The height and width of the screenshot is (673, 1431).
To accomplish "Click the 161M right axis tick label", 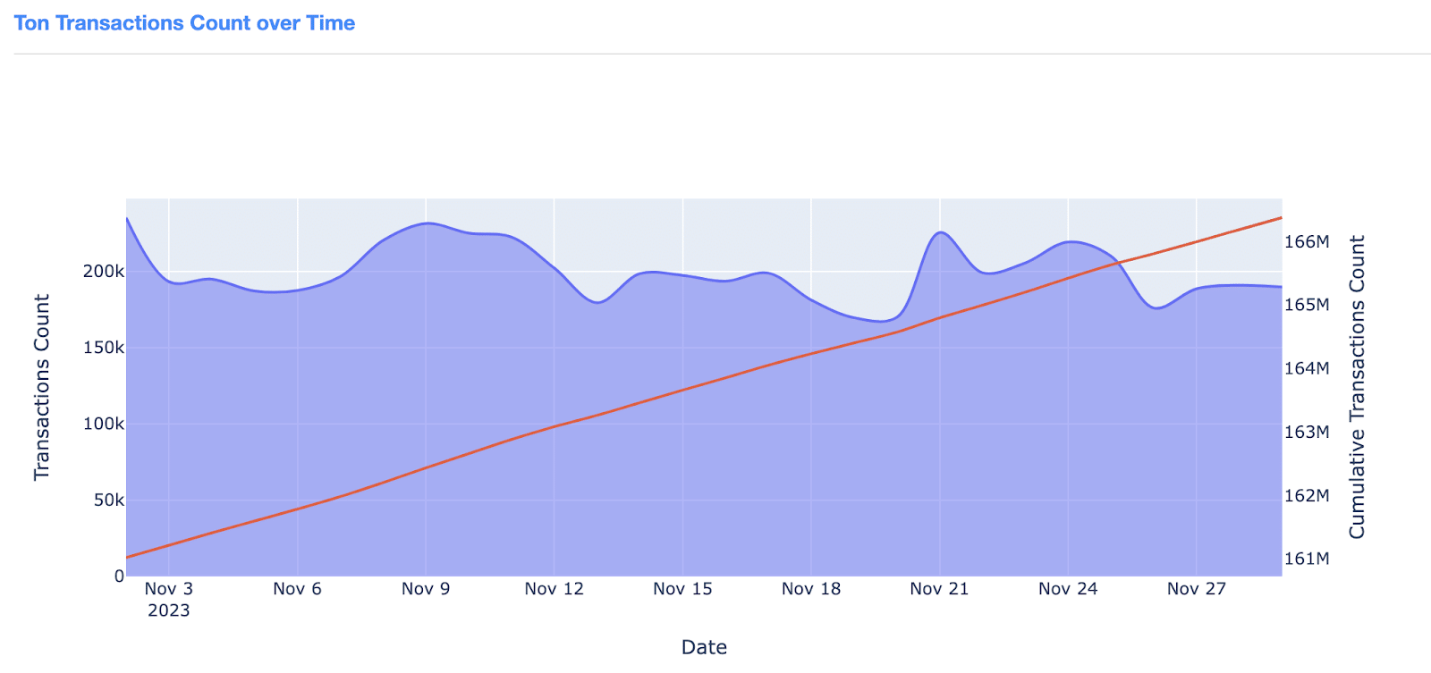I will pos(1307,559).
